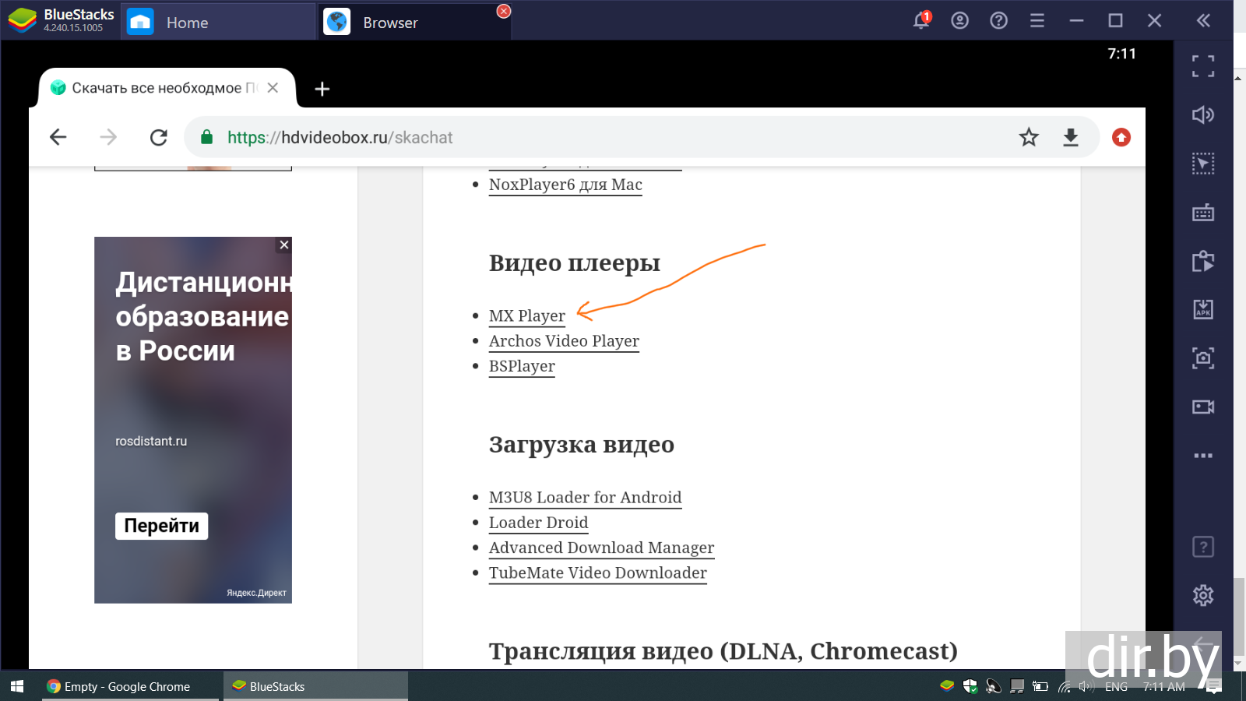Click the Install APK sidebar icon
Viewport: 1246px width, 701px height.
point(1202,309)
